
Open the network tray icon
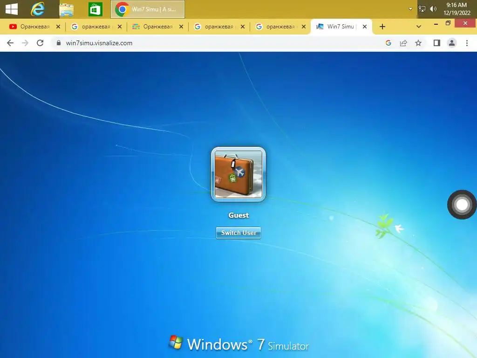[422, 9]
